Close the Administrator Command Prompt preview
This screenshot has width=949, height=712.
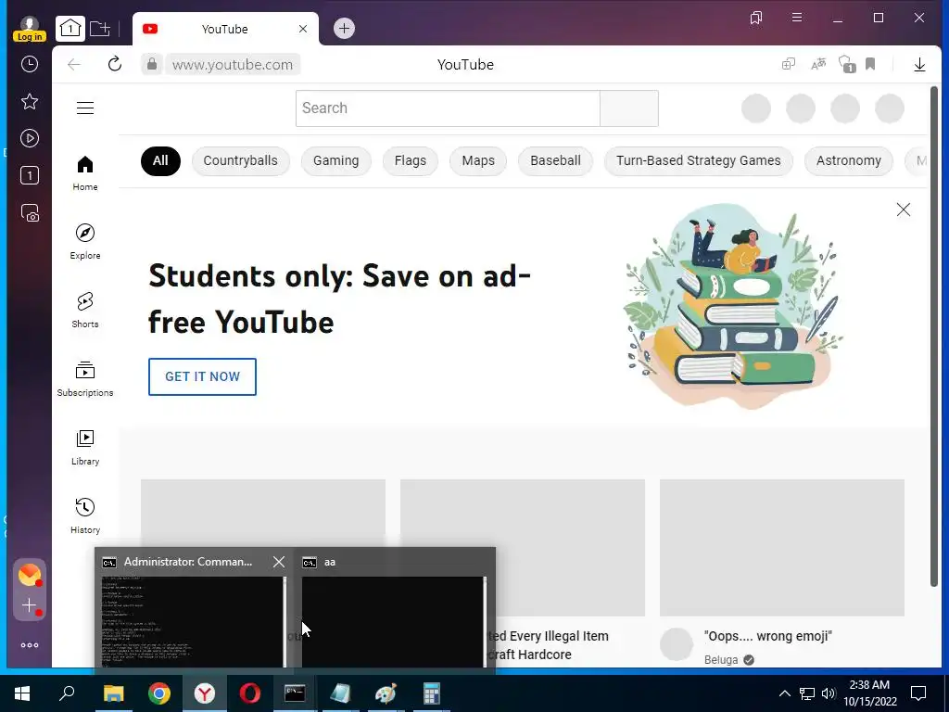278,562
